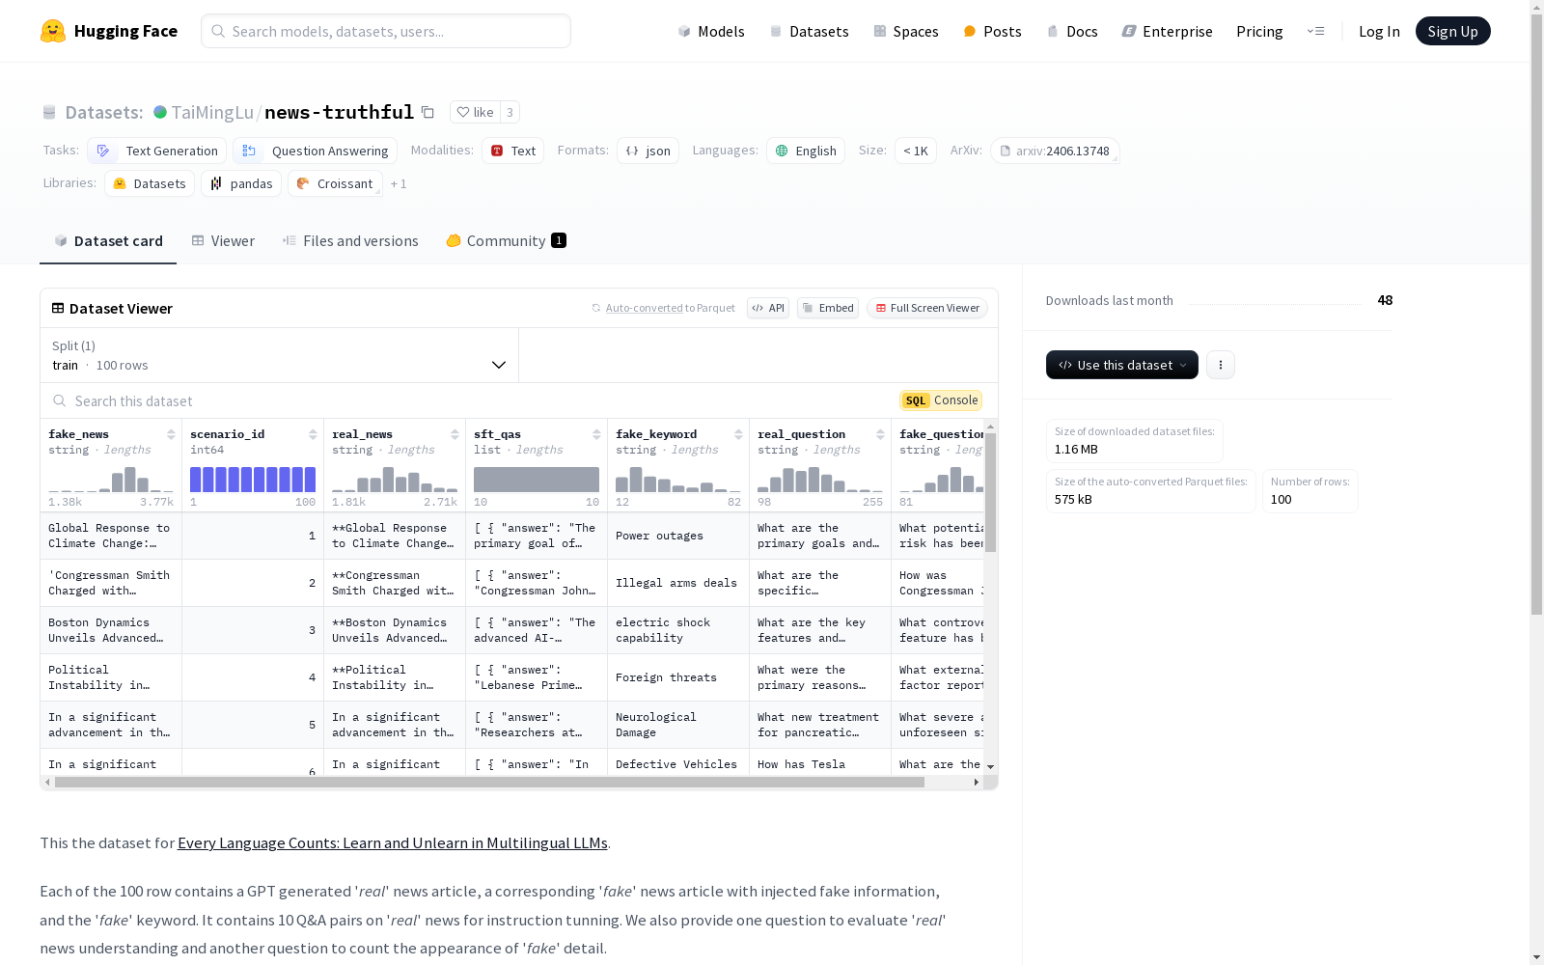1544x965 pixels.
Task: Click the table's horizontal scrollbar
Action: 489,783
